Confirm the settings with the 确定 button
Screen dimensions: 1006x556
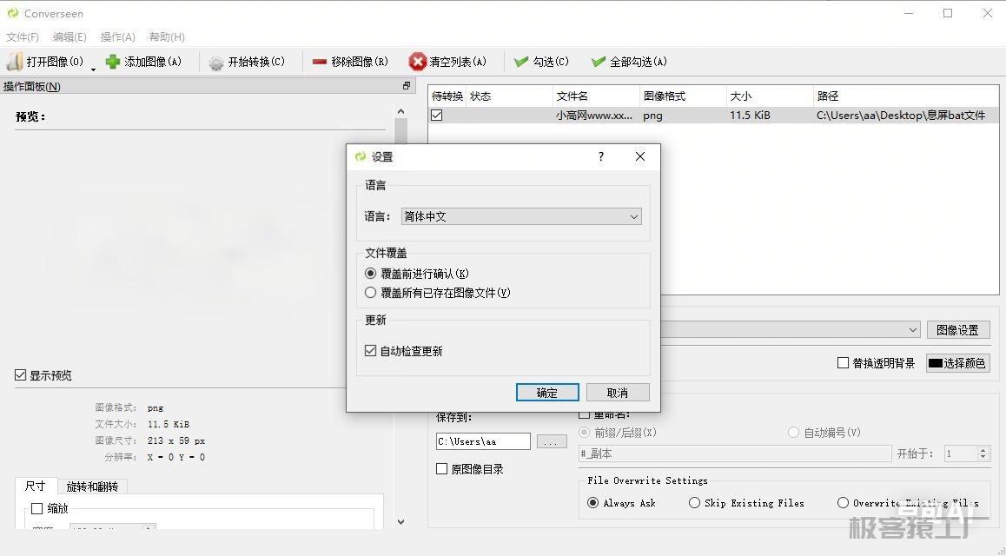(547, 393)
